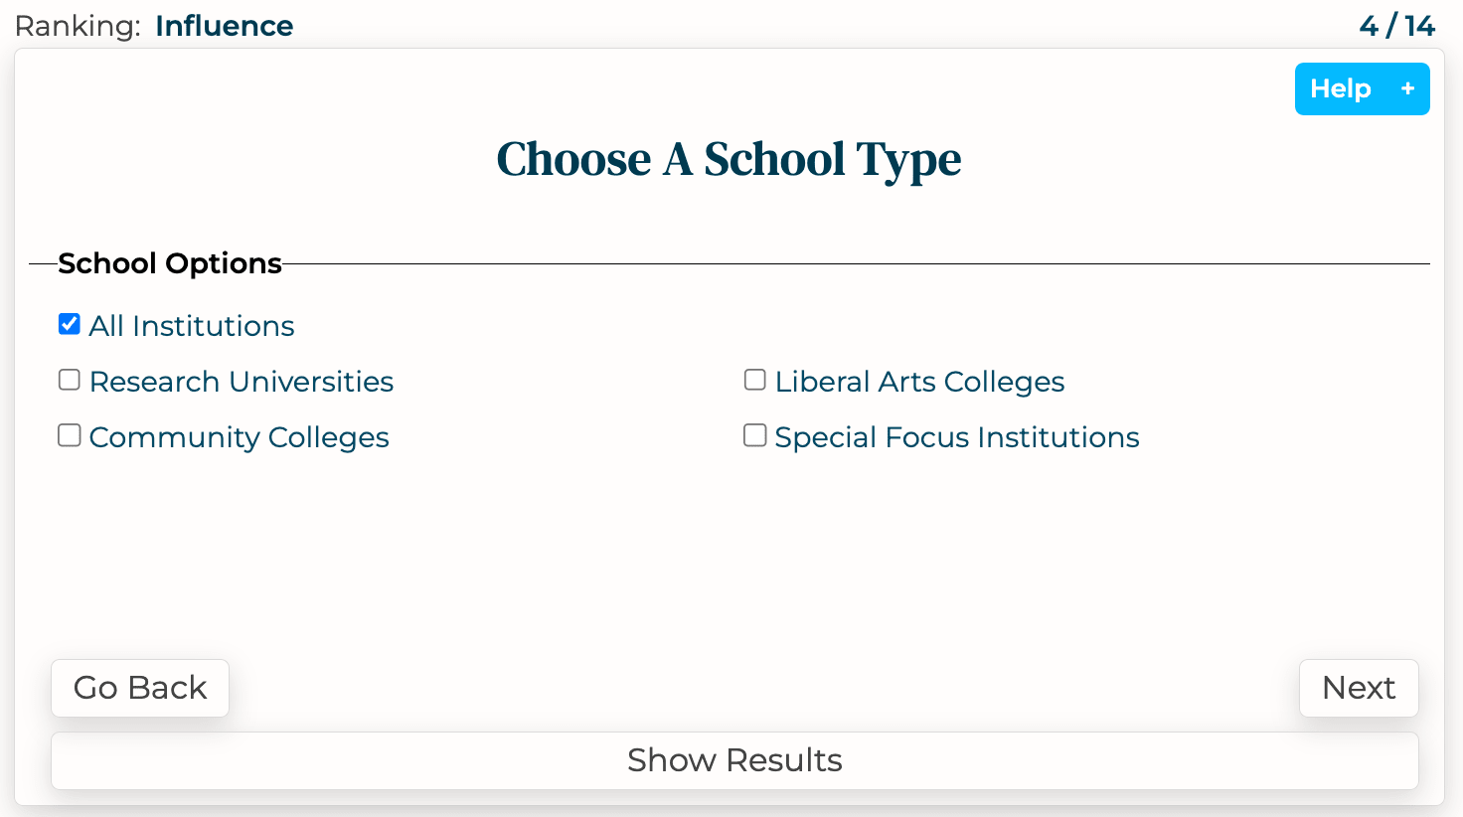
Task: Select the Community Colleges checkbox
Action: click(69, 434)
